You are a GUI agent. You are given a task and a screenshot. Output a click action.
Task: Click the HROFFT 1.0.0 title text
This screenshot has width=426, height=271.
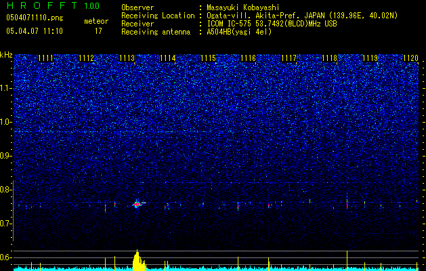point(53,5)
